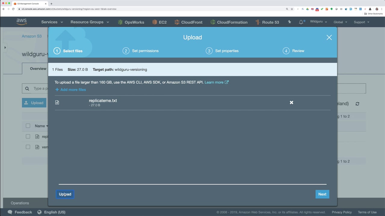Open the CloudFormation shortcut

tap(229, 22)
